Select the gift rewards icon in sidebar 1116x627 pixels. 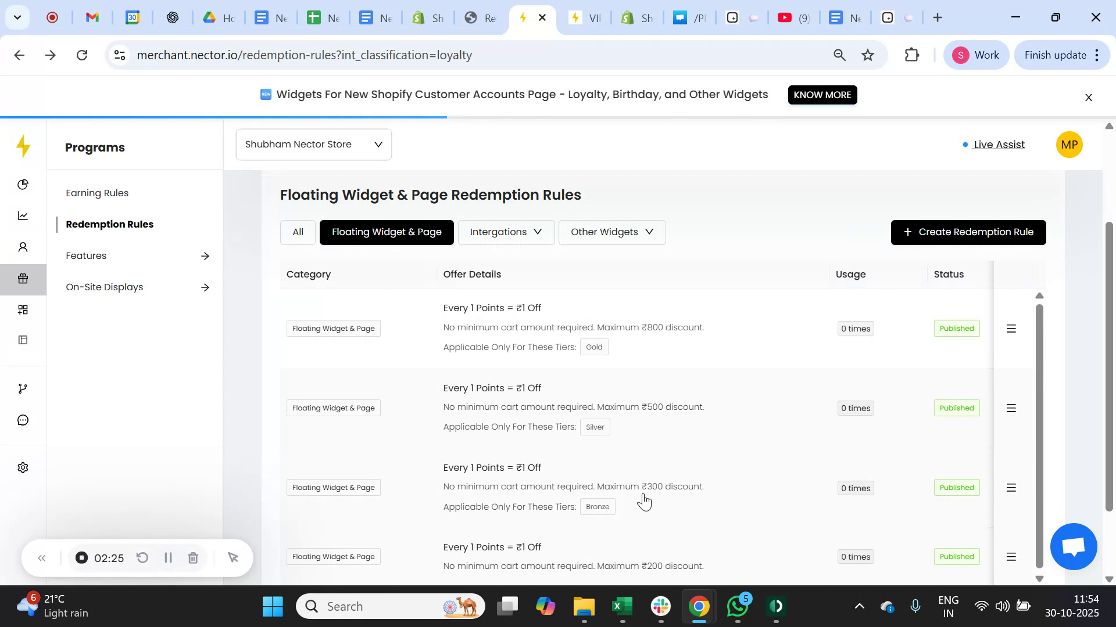click(x=23, y=278)
